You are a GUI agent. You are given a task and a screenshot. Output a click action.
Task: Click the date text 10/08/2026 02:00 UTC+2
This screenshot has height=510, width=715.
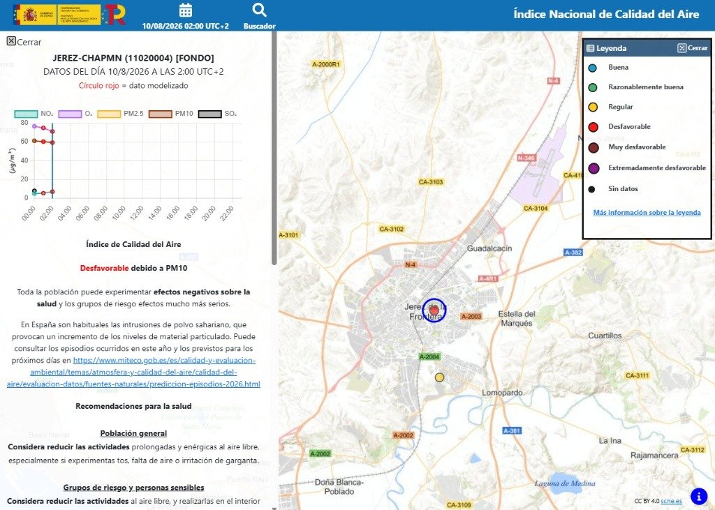(186, 26)
